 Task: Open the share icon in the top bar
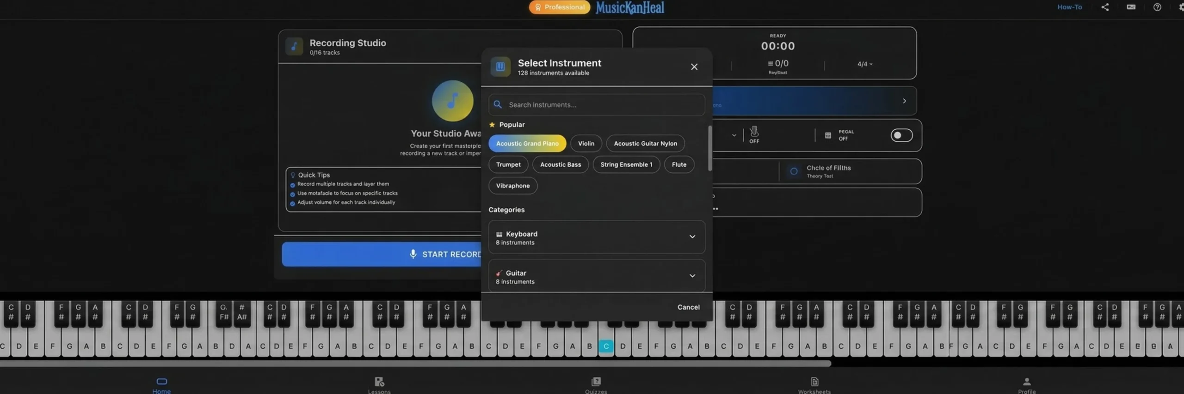pos(1104,7)
